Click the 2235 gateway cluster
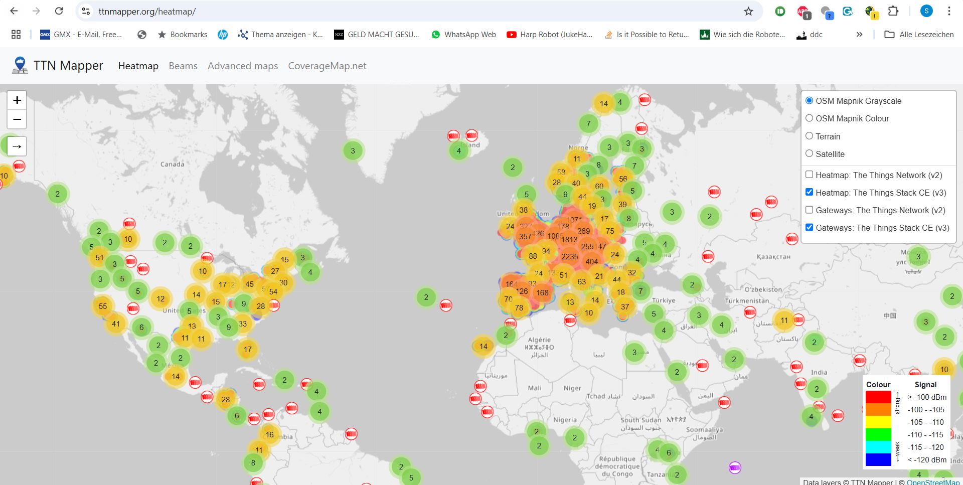963x485 pixels. tap(570, 256)
